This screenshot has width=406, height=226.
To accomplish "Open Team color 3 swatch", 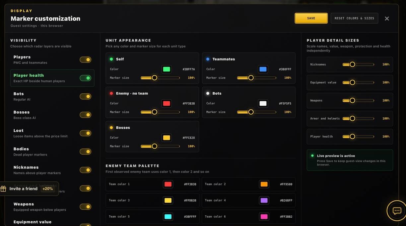I will [x=168, y=200].
